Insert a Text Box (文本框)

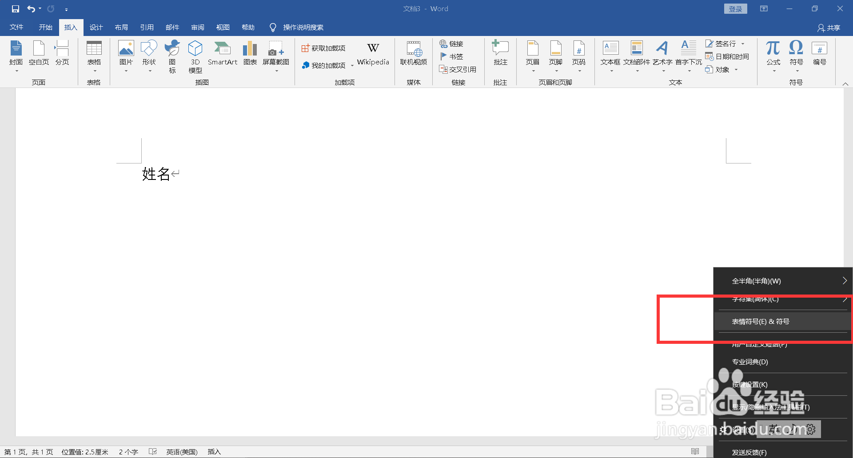coord(610,57)
